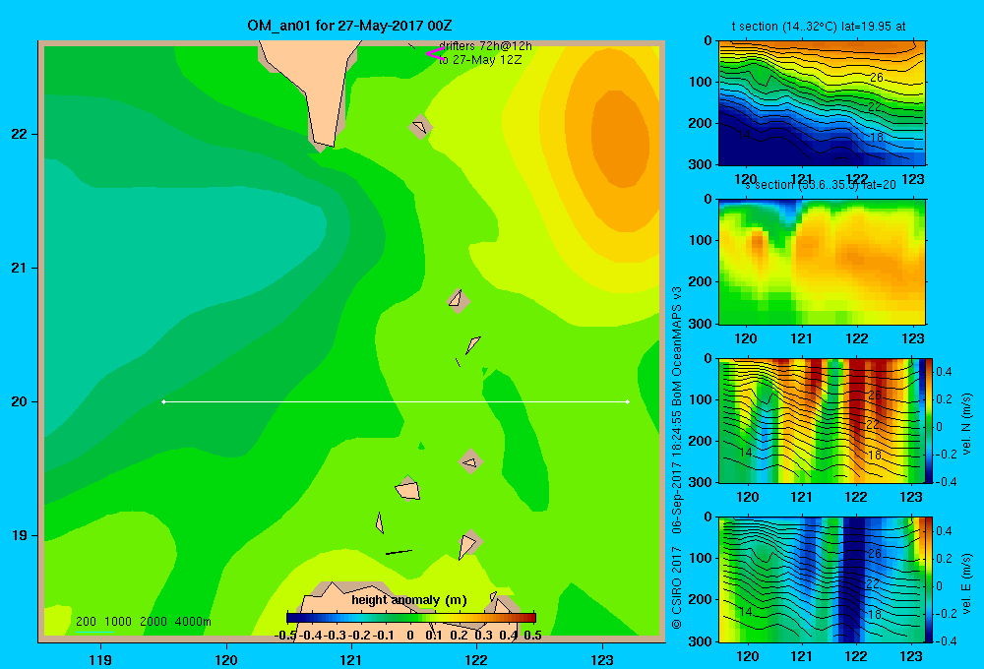Click the title OM_an01 for 27-May-2017 00Z
The width and height of the screenshot is (984, 669).
(349, 26)
